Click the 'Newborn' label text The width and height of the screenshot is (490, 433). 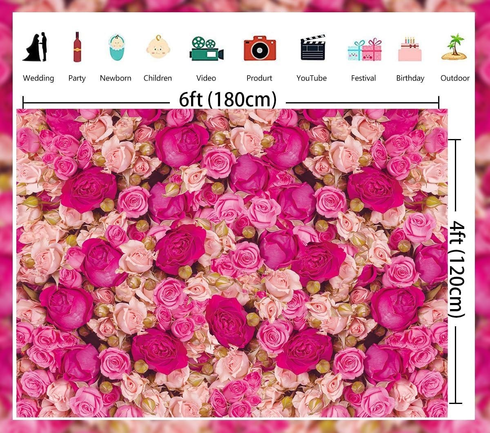click(x=116, y=78)
